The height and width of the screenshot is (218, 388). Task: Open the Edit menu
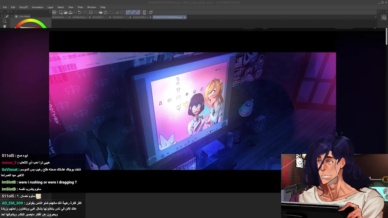click(x=13, y=7)
